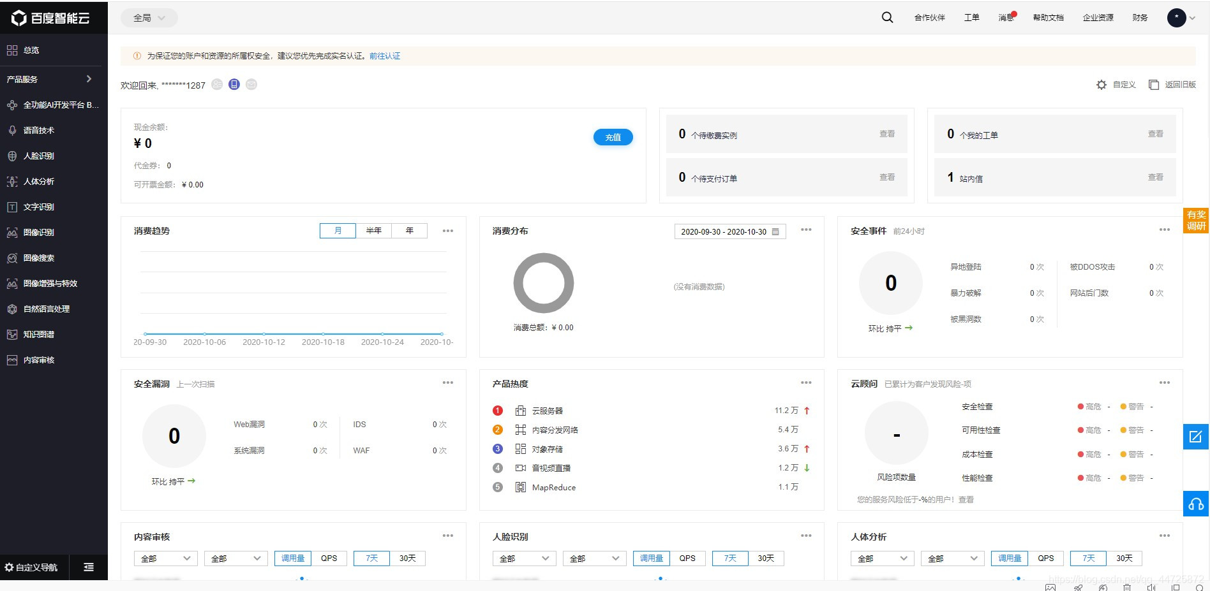
Task: Open the user avatar menu
Action: (1177, 18)
